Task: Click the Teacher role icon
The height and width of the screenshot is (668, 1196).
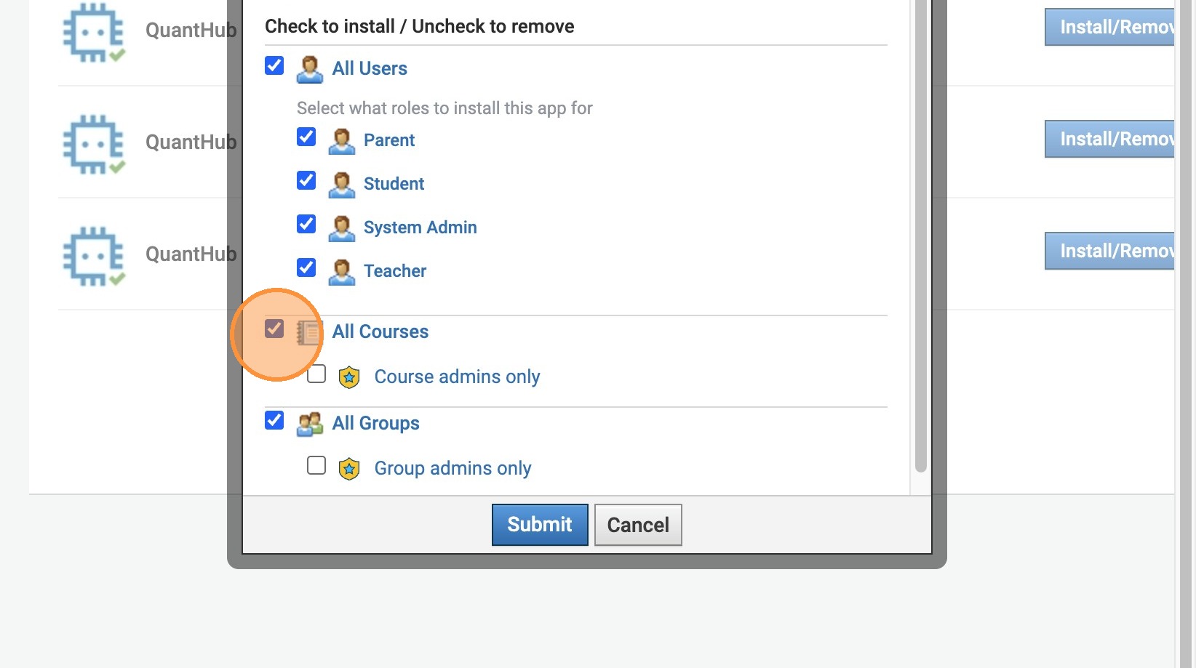Action: tap(341, 272)
